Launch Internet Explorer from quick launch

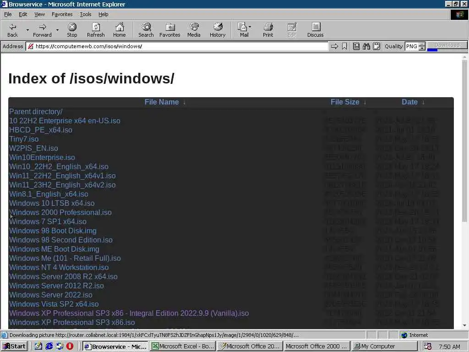tap(49, 346)
